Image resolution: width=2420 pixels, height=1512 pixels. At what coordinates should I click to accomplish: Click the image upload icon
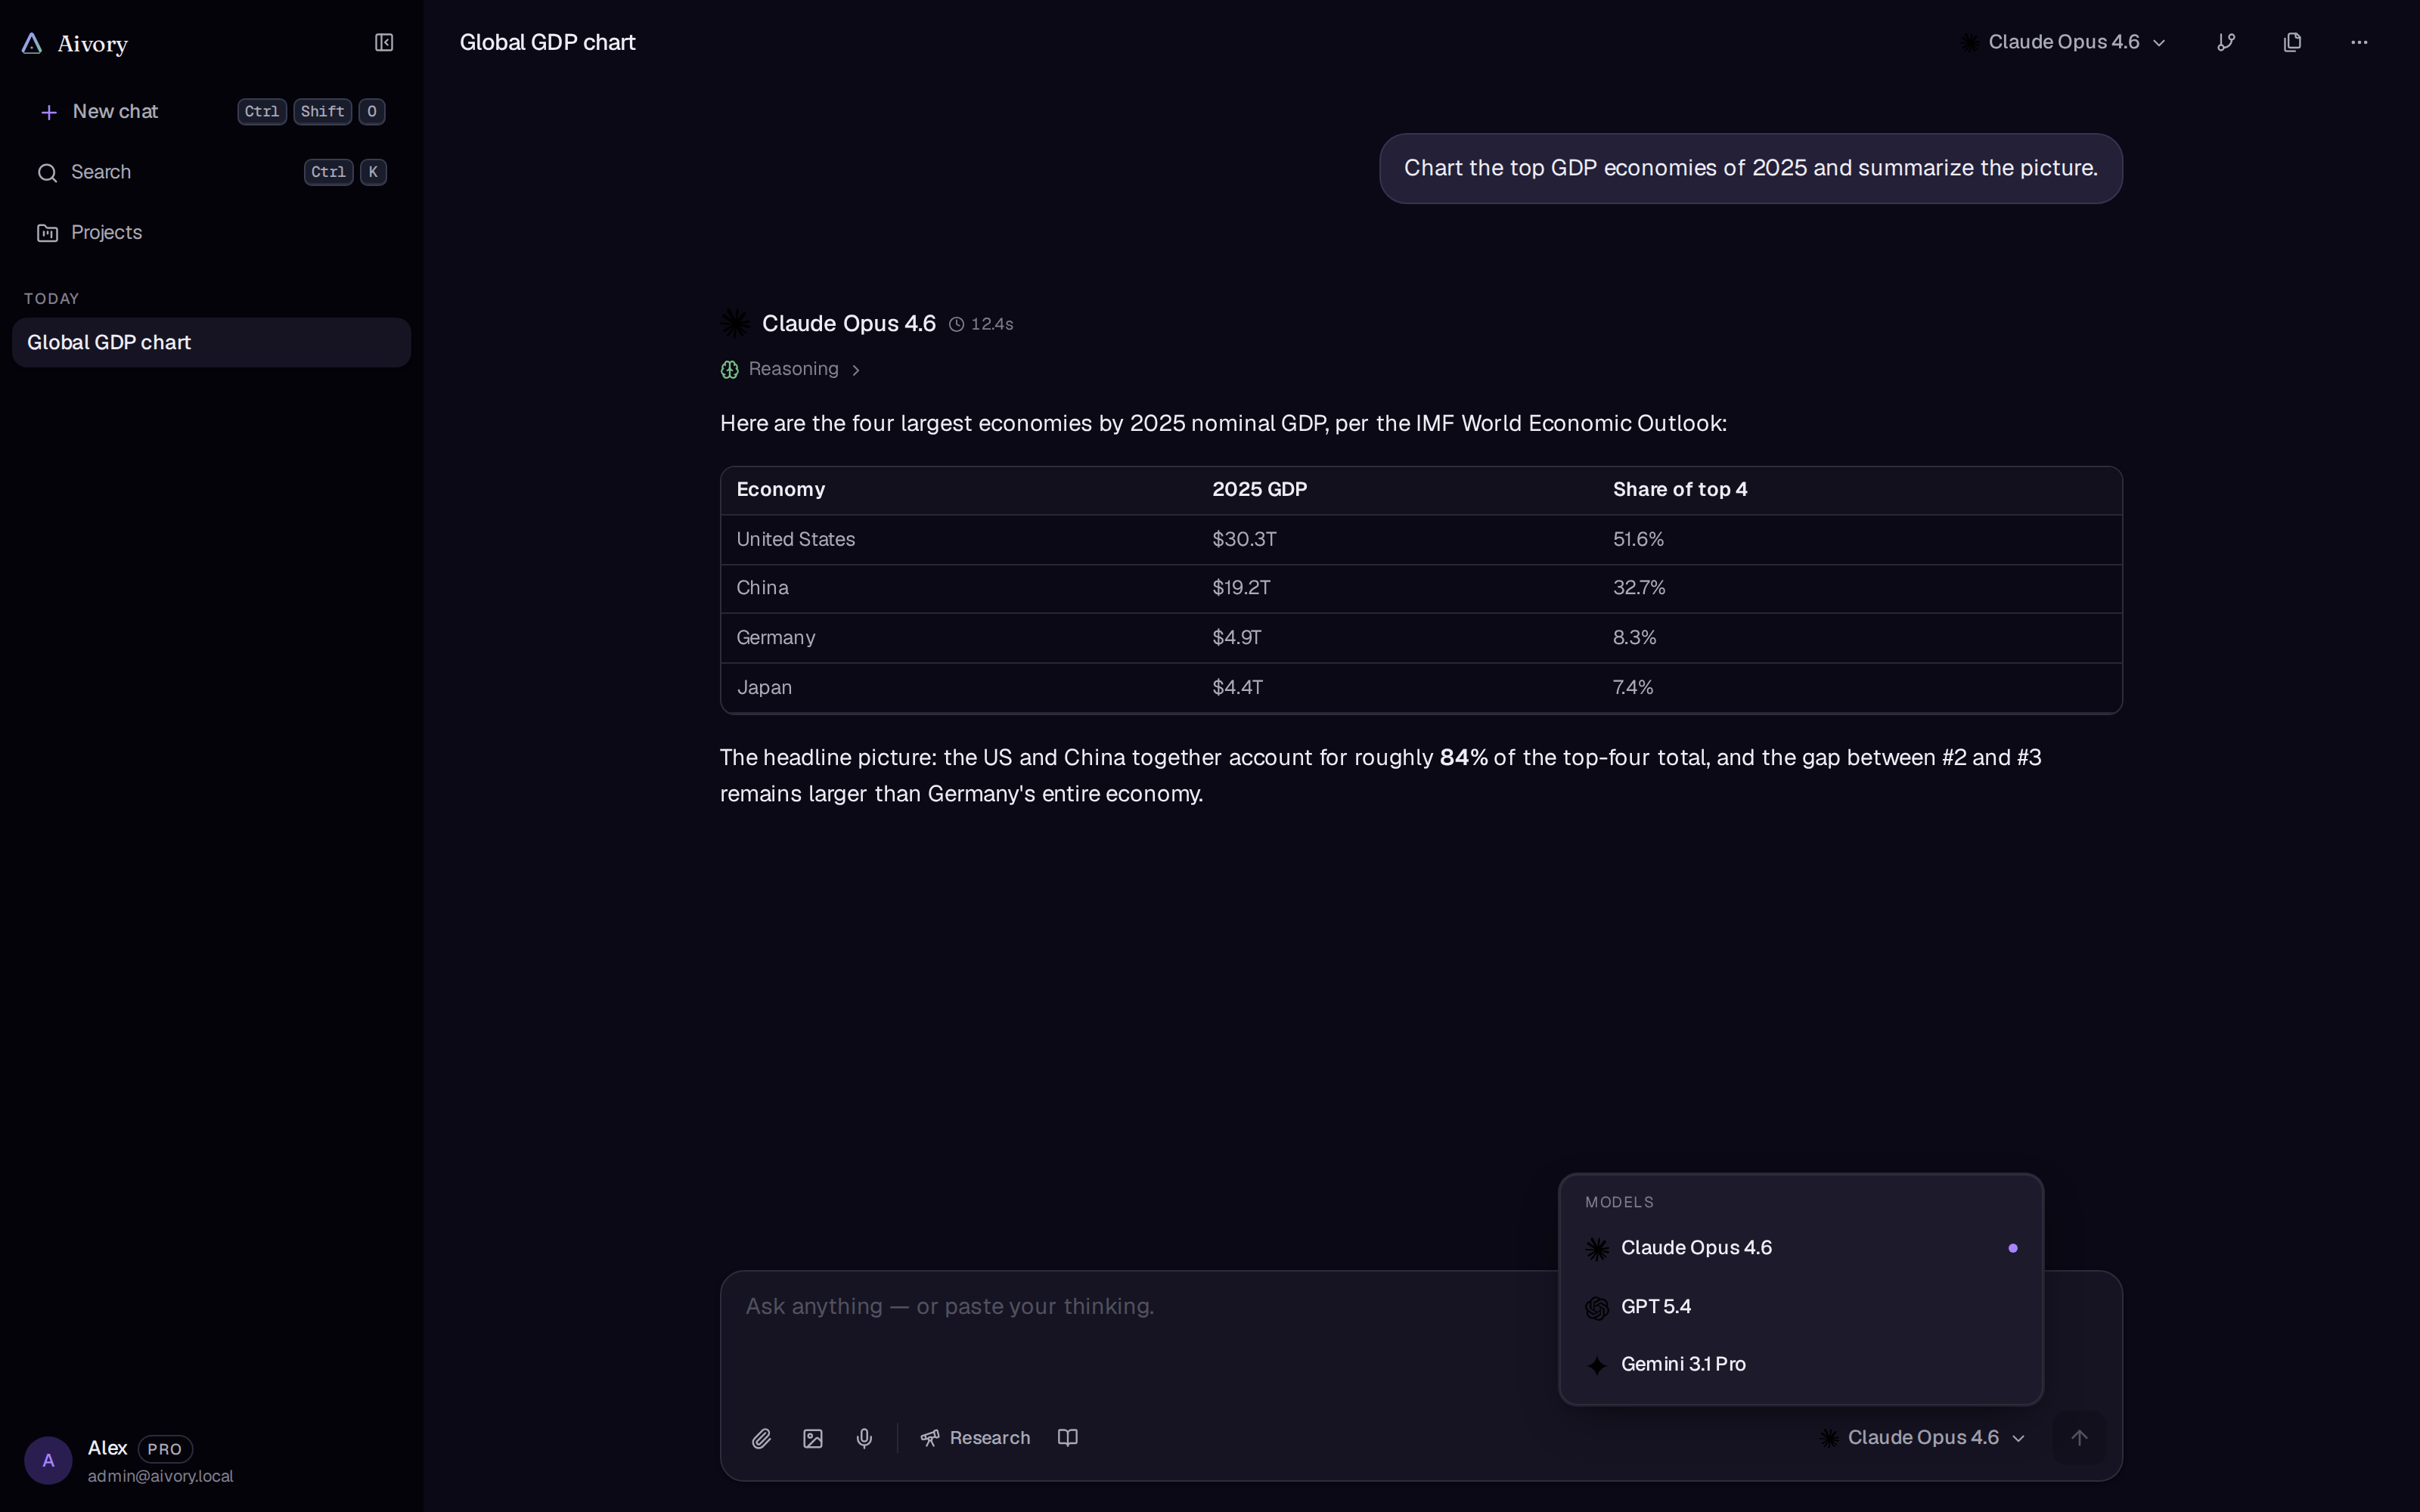click(x=813, y=1438)
